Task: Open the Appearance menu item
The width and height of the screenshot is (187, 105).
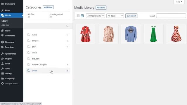Action: tap(12, 54)
